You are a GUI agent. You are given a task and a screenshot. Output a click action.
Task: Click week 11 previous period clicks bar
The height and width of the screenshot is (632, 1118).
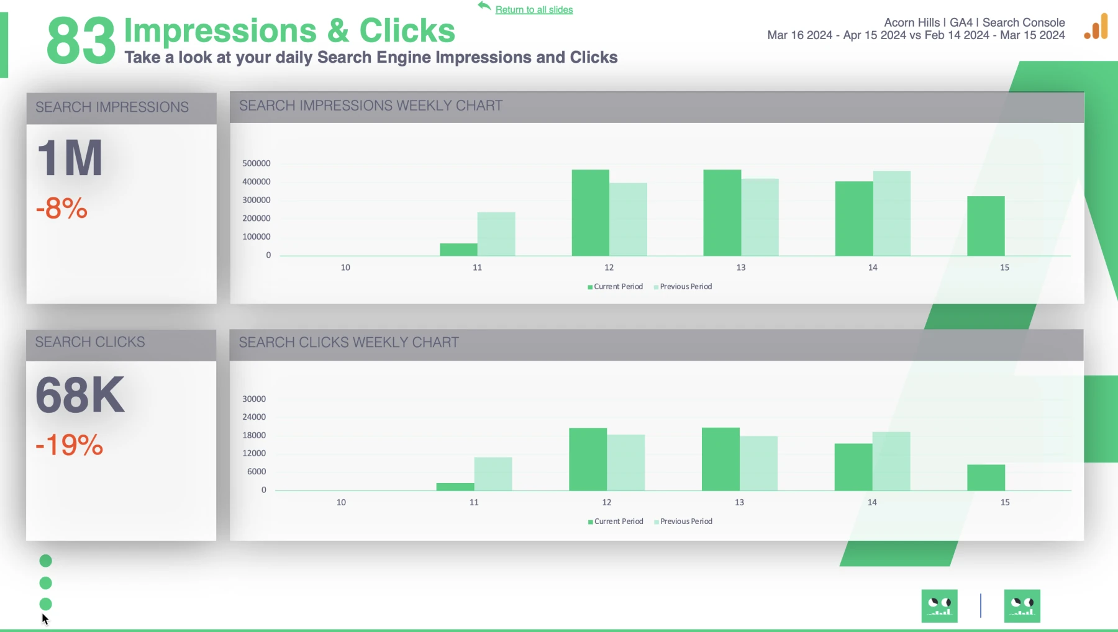[493, 474]
